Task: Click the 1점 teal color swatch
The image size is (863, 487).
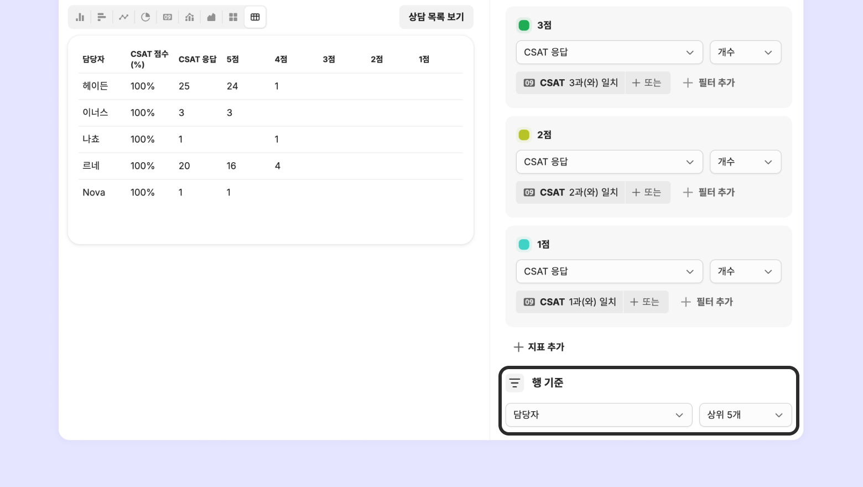Action: [524, 245]
